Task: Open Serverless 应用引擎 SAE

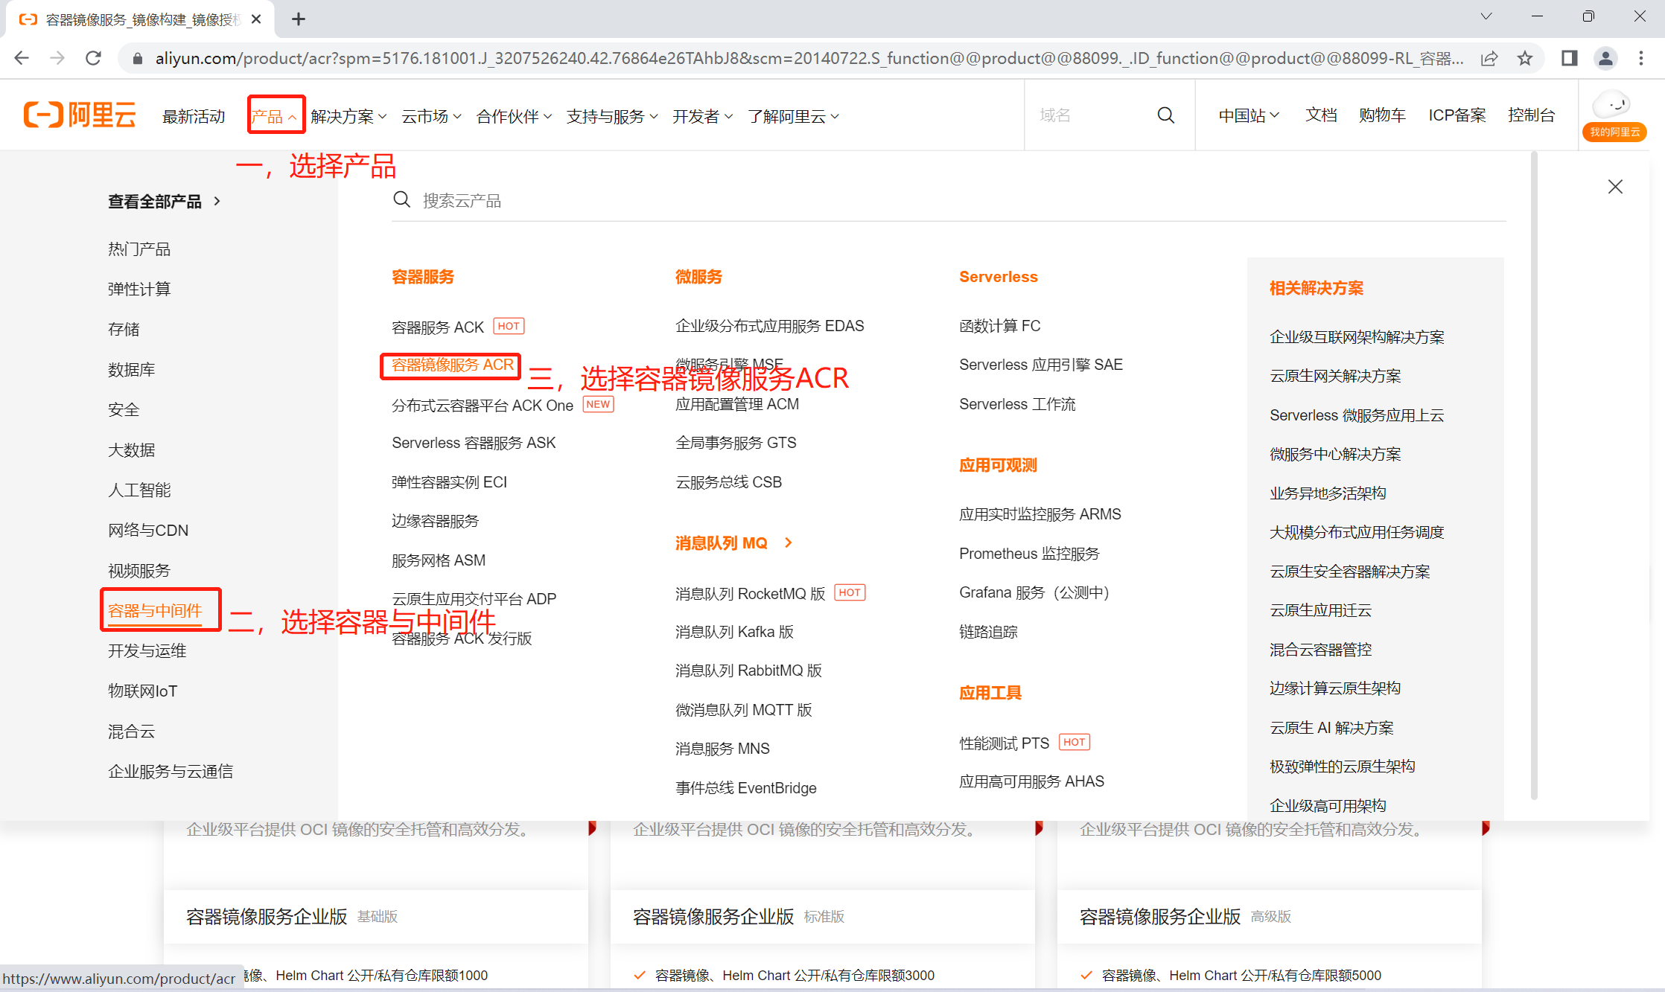Action: click(x=1041, y=365)
